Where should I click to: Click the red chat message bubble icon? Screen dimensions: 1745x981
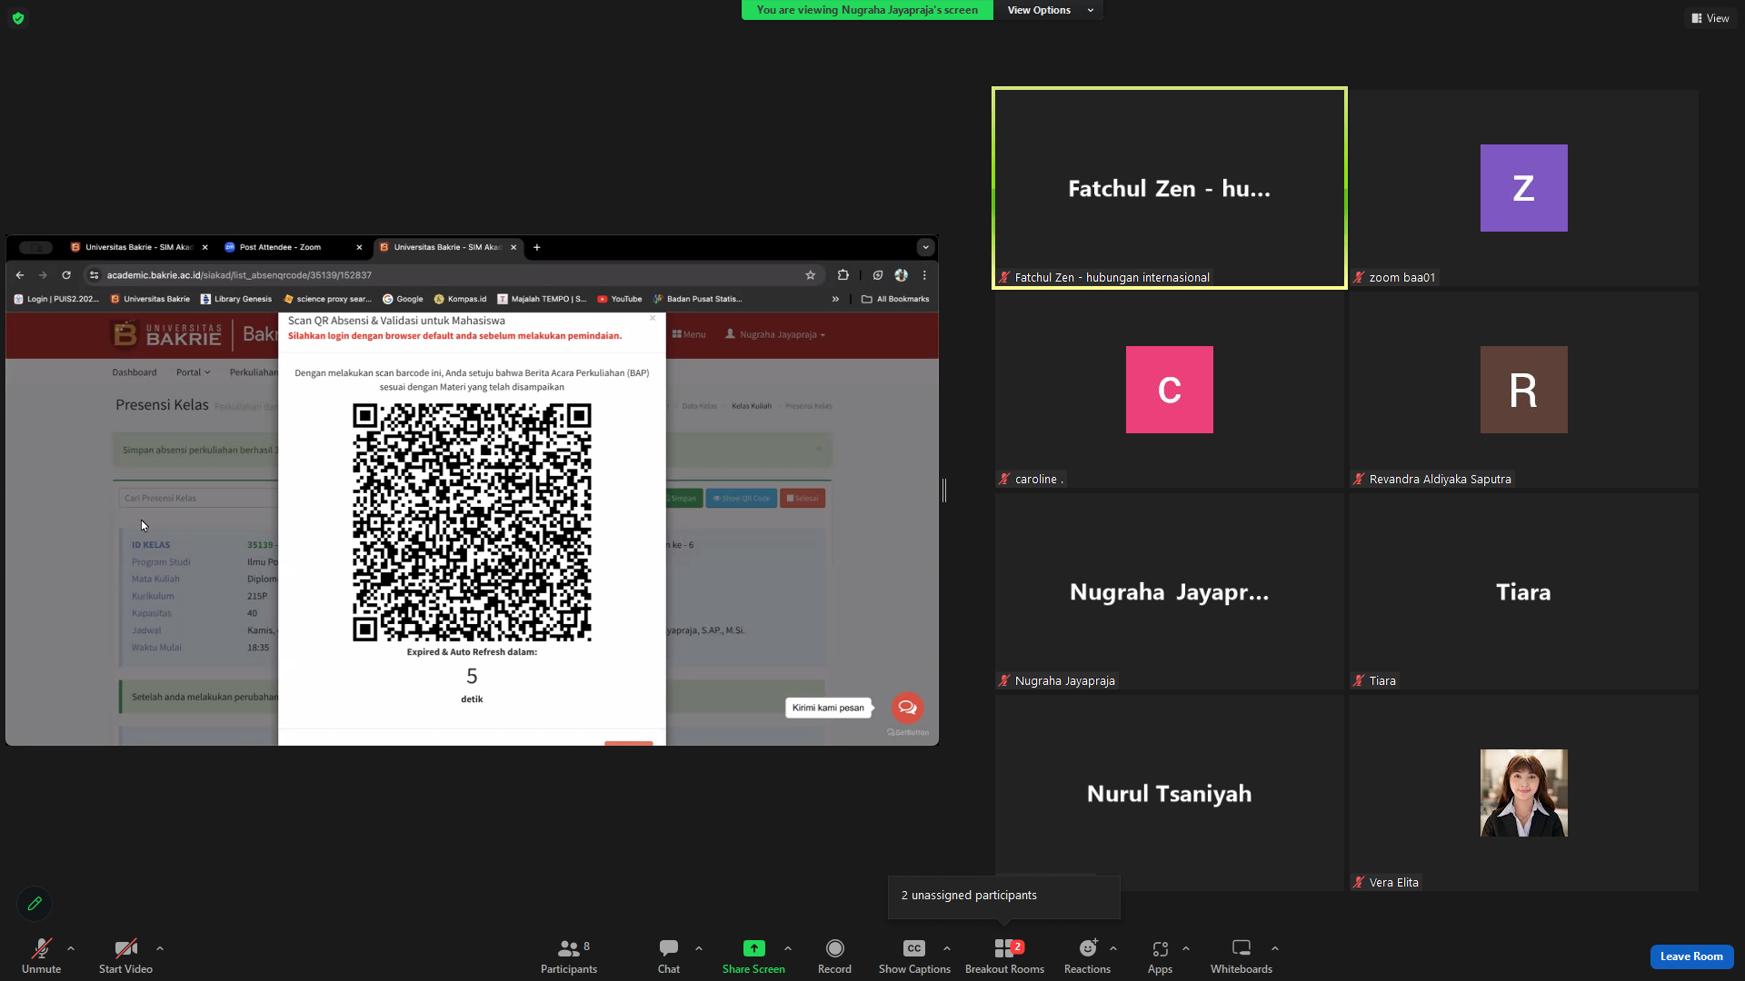[907, 708]
